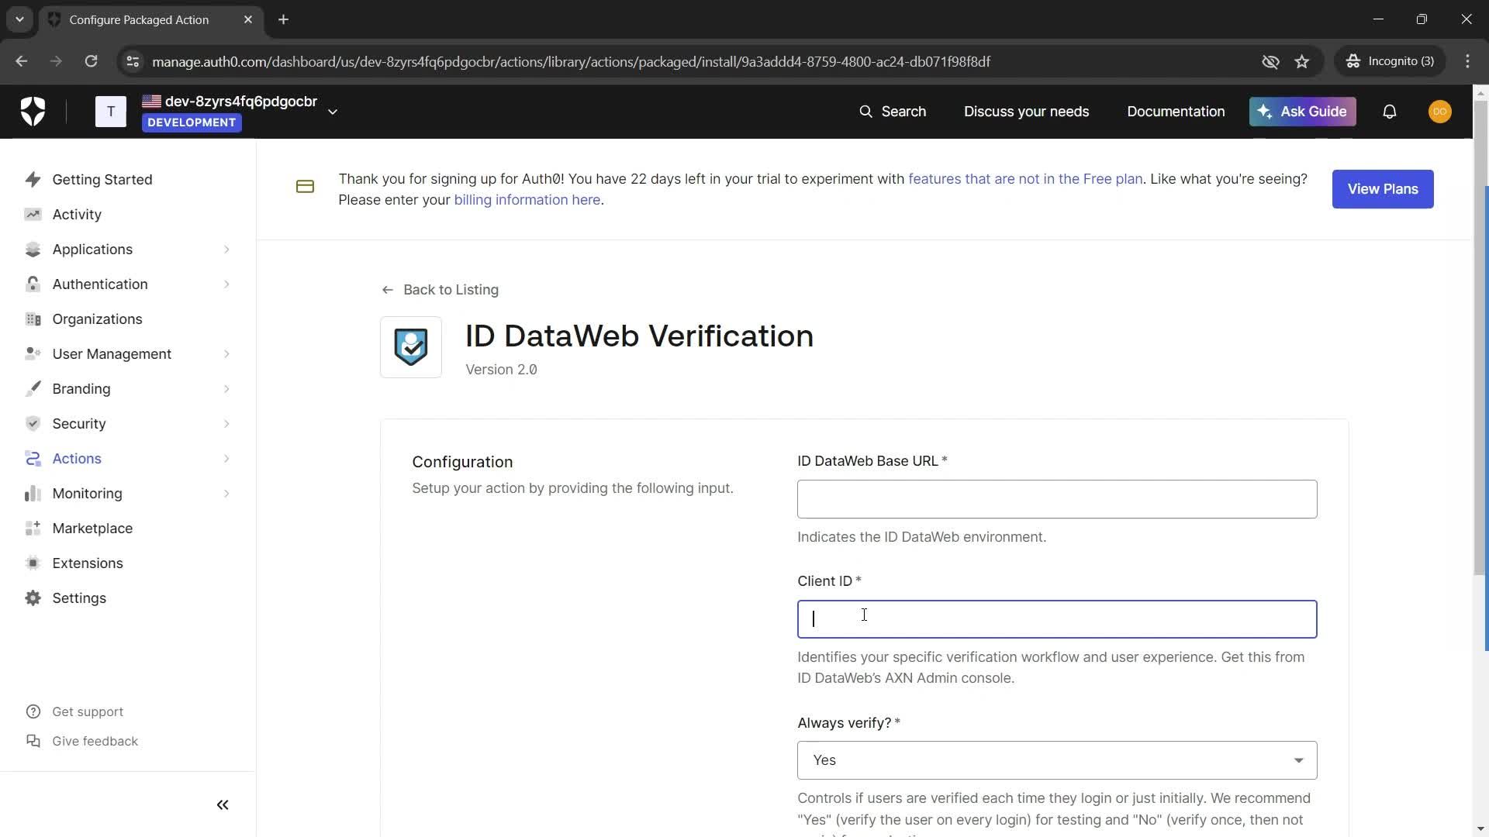Click the Search magnifier icon

coord(865,112)
